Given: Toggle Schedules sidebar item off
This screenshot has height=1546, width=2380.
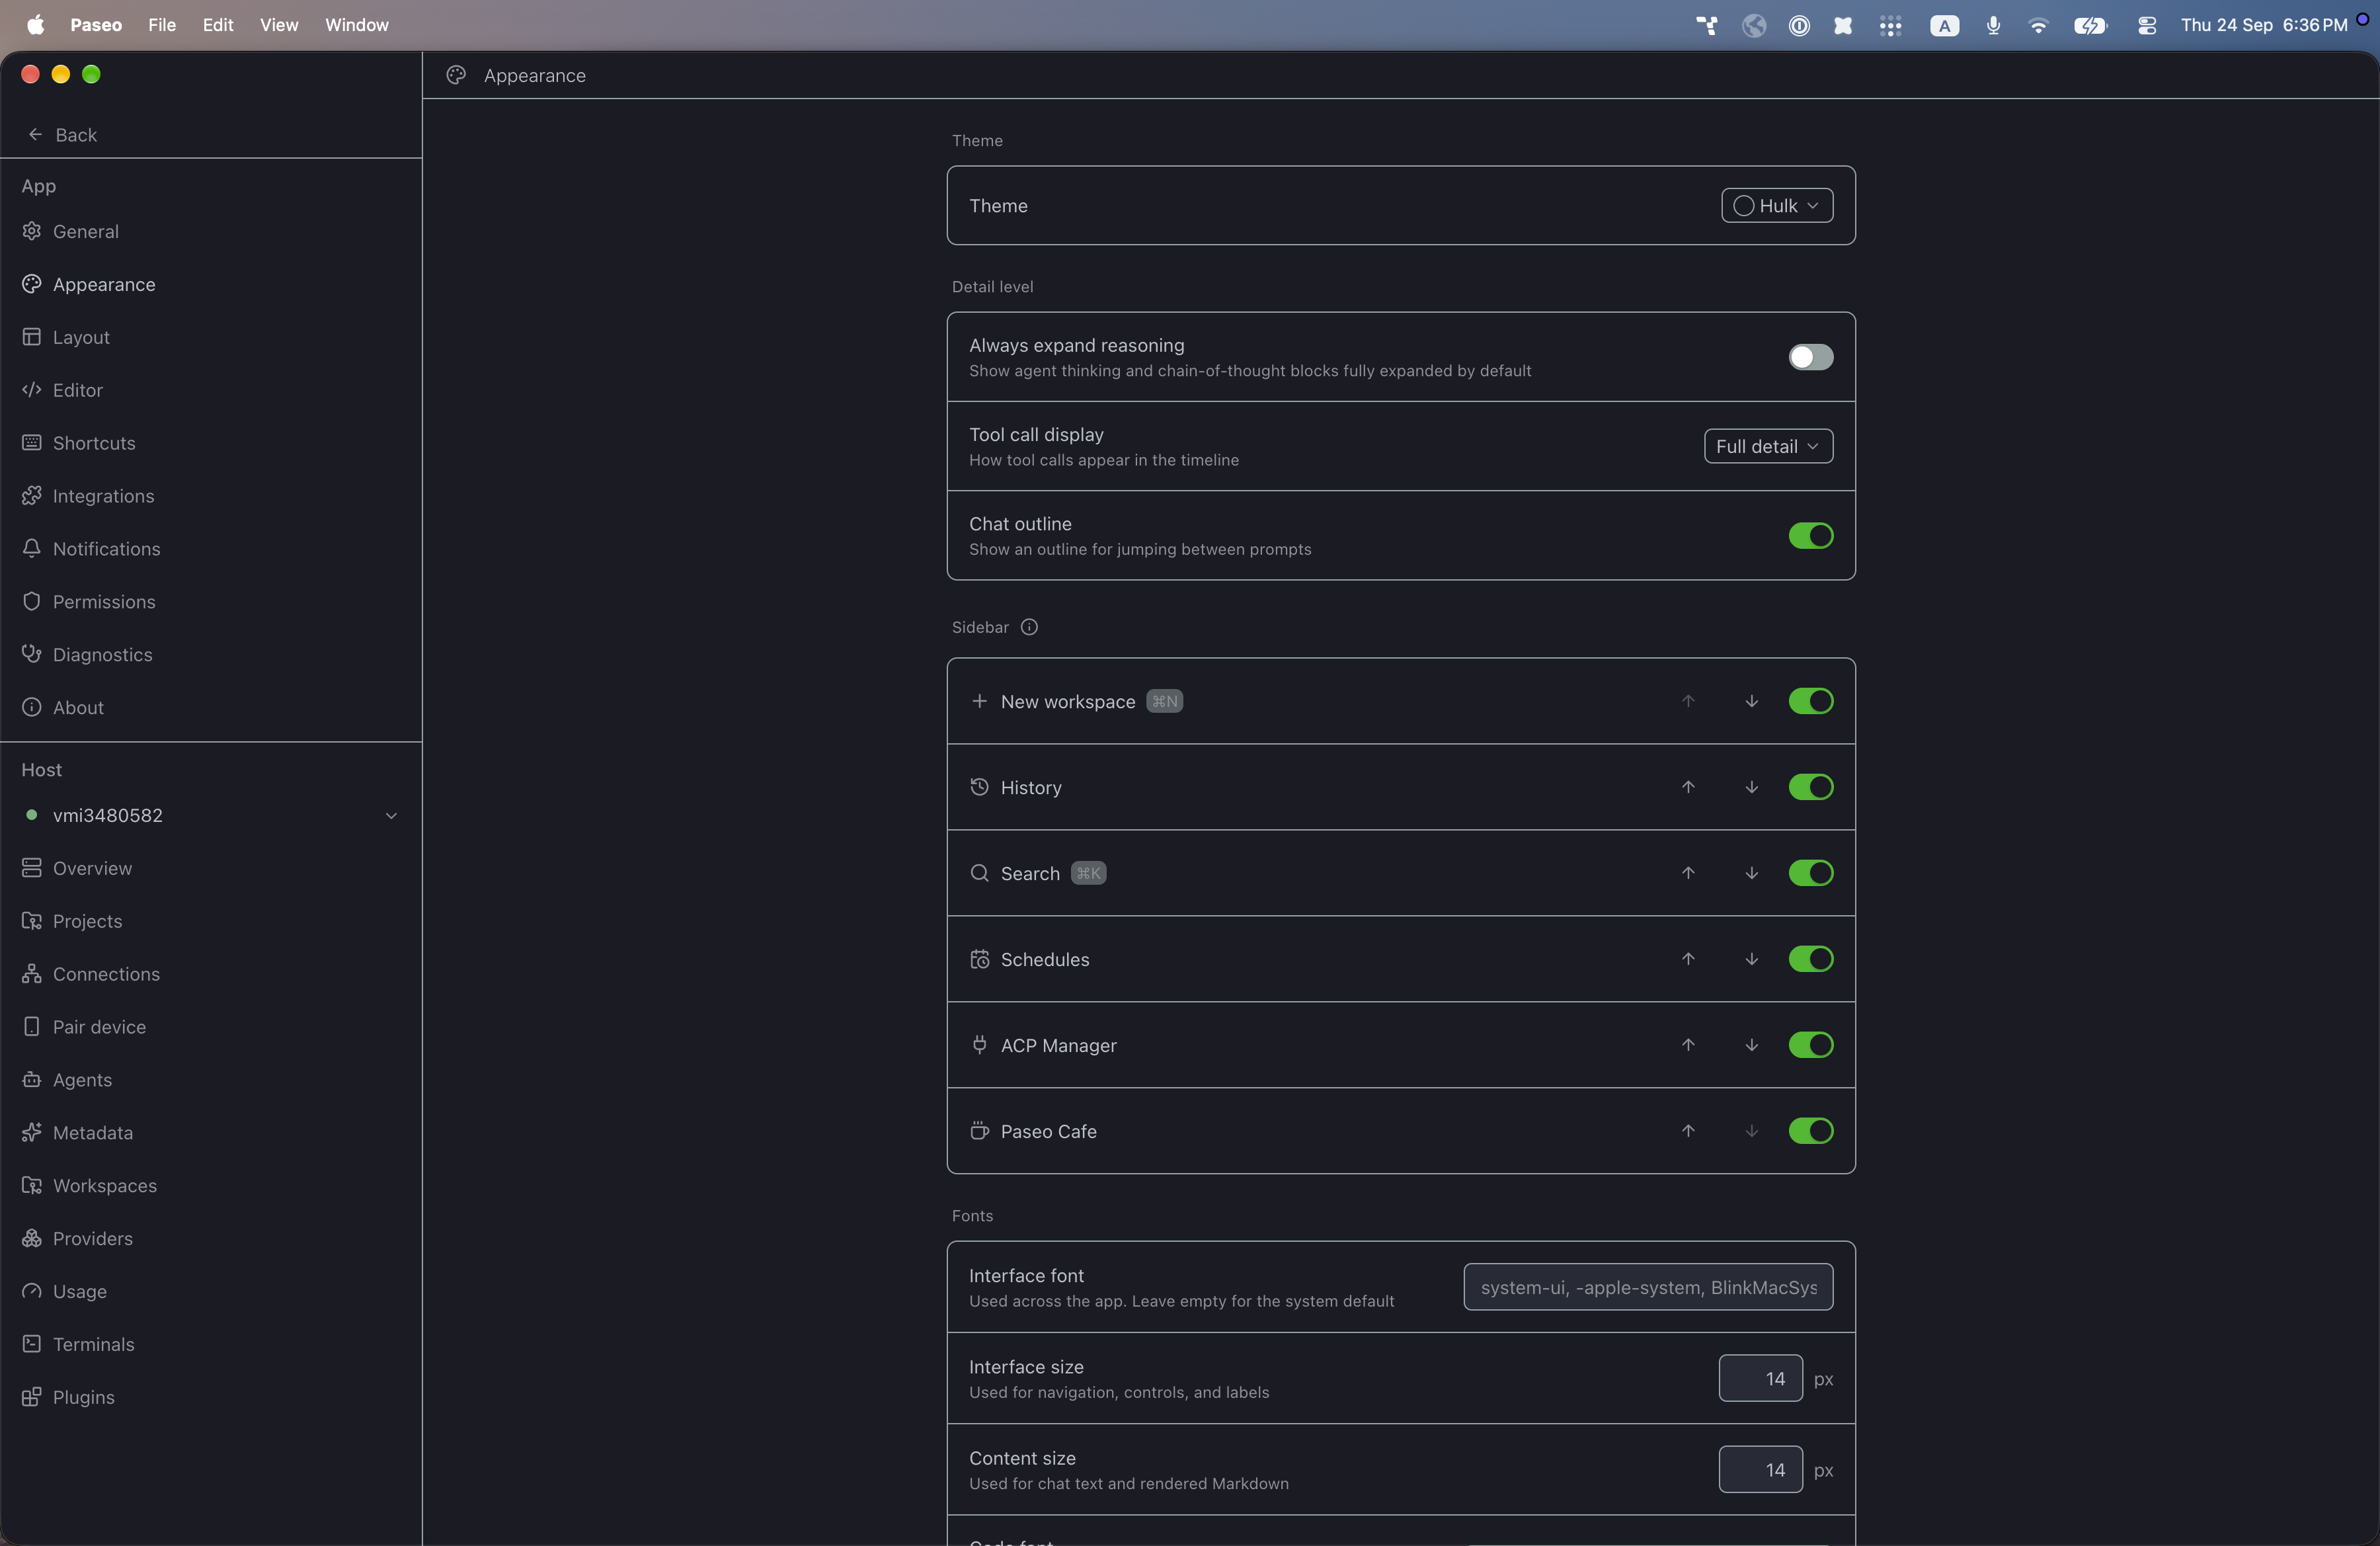Looking at the screenshot, I should click(x=1811, y=959).
